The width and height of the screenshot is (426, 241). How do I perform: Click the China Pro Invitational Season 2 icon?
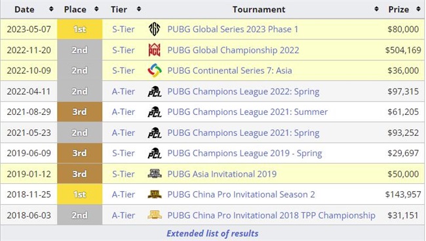[155, 194]
